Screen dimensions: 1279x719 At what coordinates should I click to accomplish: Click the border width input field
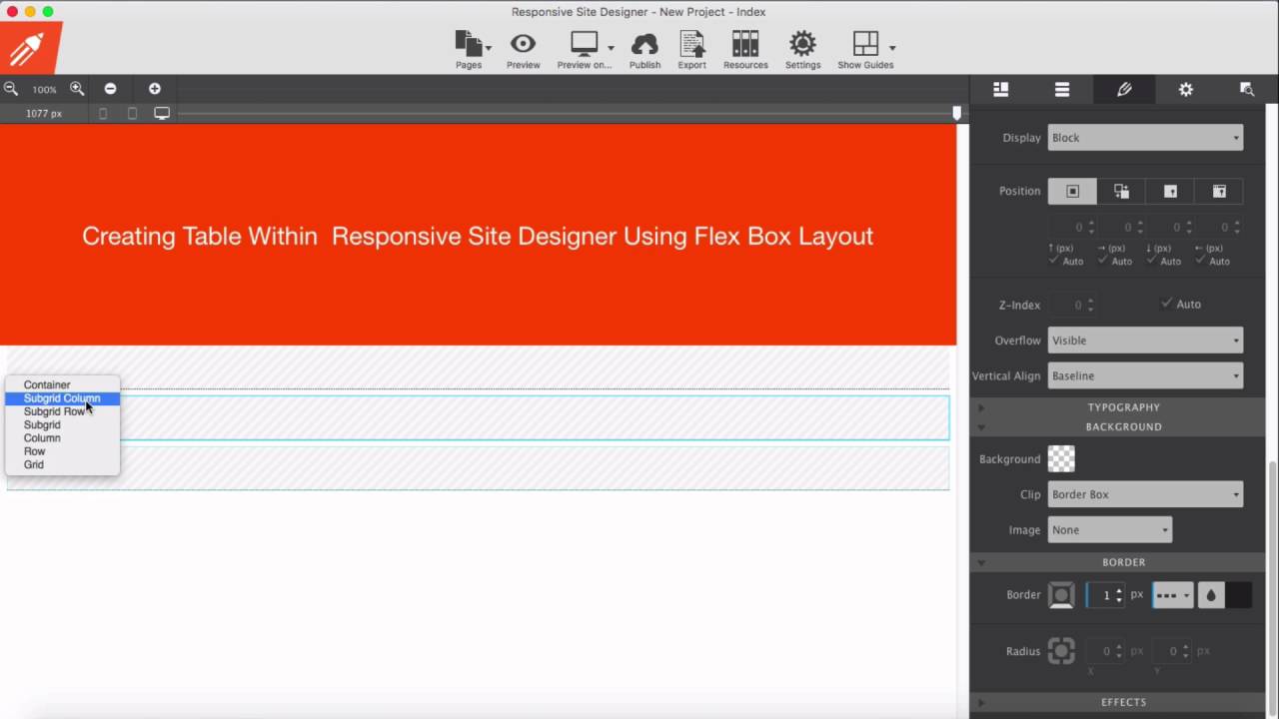coord(1105,595)
